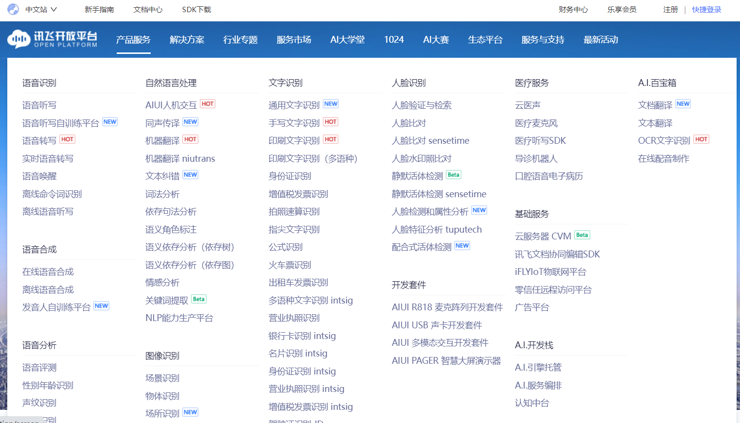This screenshot has height=423, width=740.
Task: Open 语音听写 service
Action: point(39,105)
